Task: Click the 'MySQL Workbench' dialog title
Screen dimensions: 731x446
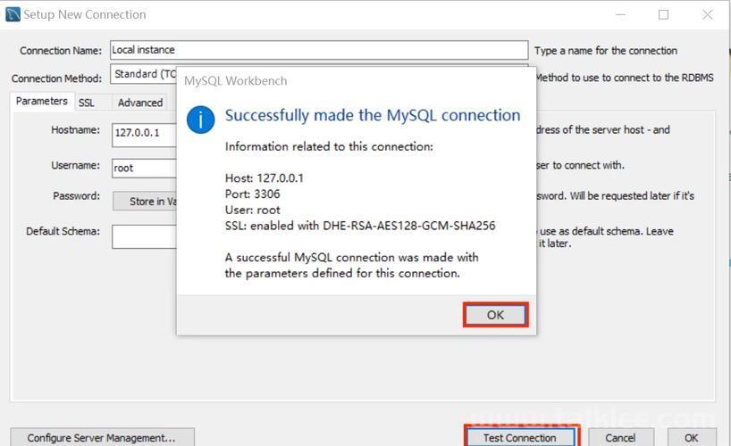Action: pyautogui.click(x=235, y=80)
